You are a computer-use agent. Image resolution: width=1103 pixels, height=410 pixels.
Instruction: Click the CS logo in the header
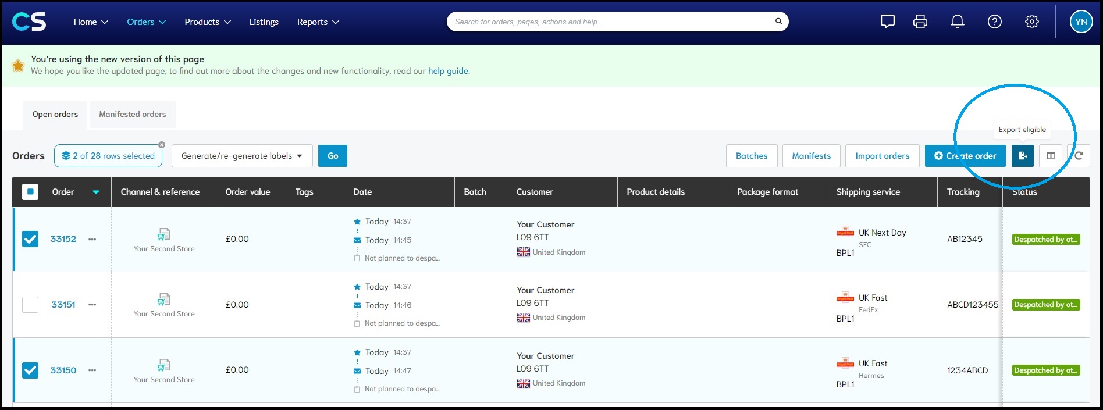point(29,22)
